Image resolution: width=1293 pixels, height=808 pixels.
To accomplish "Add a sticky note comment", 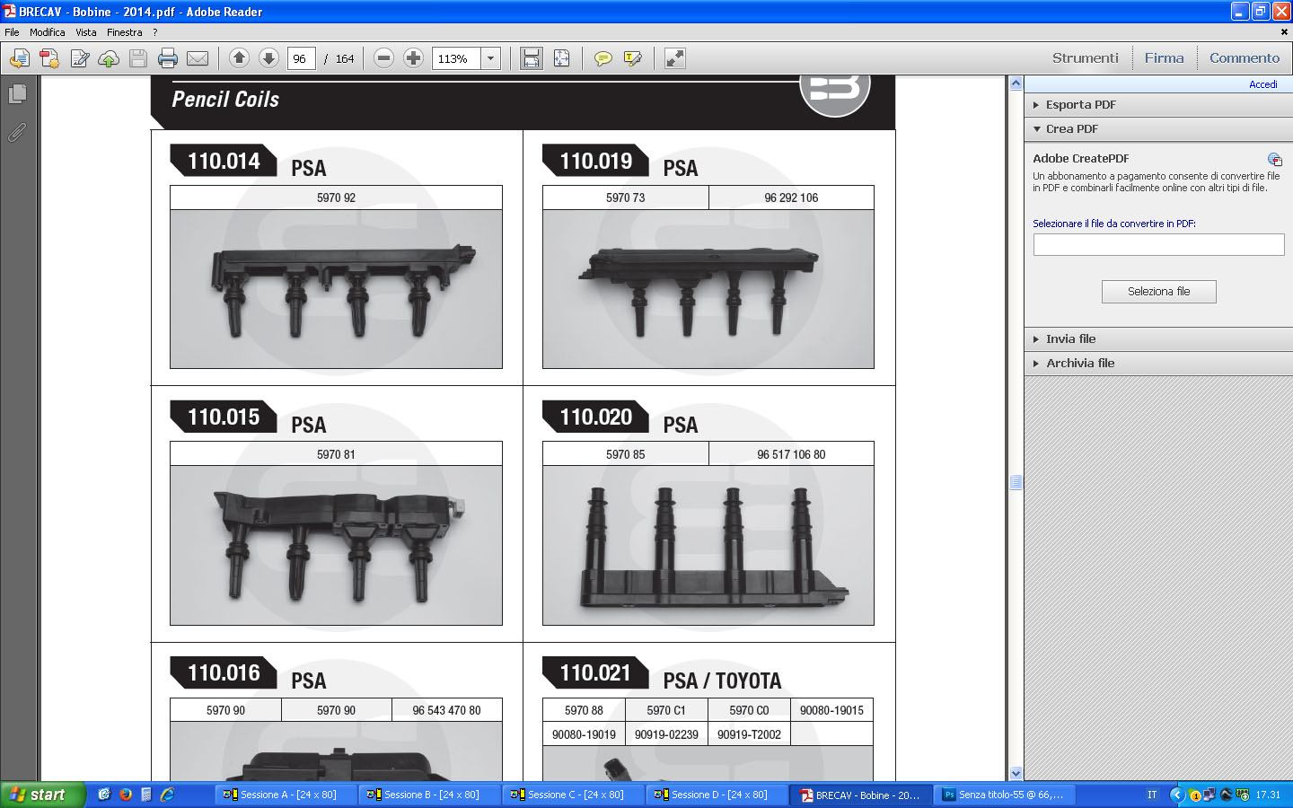I will [603, 58].
